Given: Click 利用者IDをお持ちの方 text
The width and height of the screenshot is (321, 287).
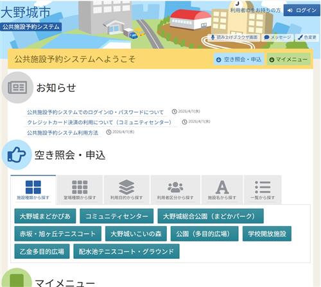Looking at the screenshot, I should [256, 10].
